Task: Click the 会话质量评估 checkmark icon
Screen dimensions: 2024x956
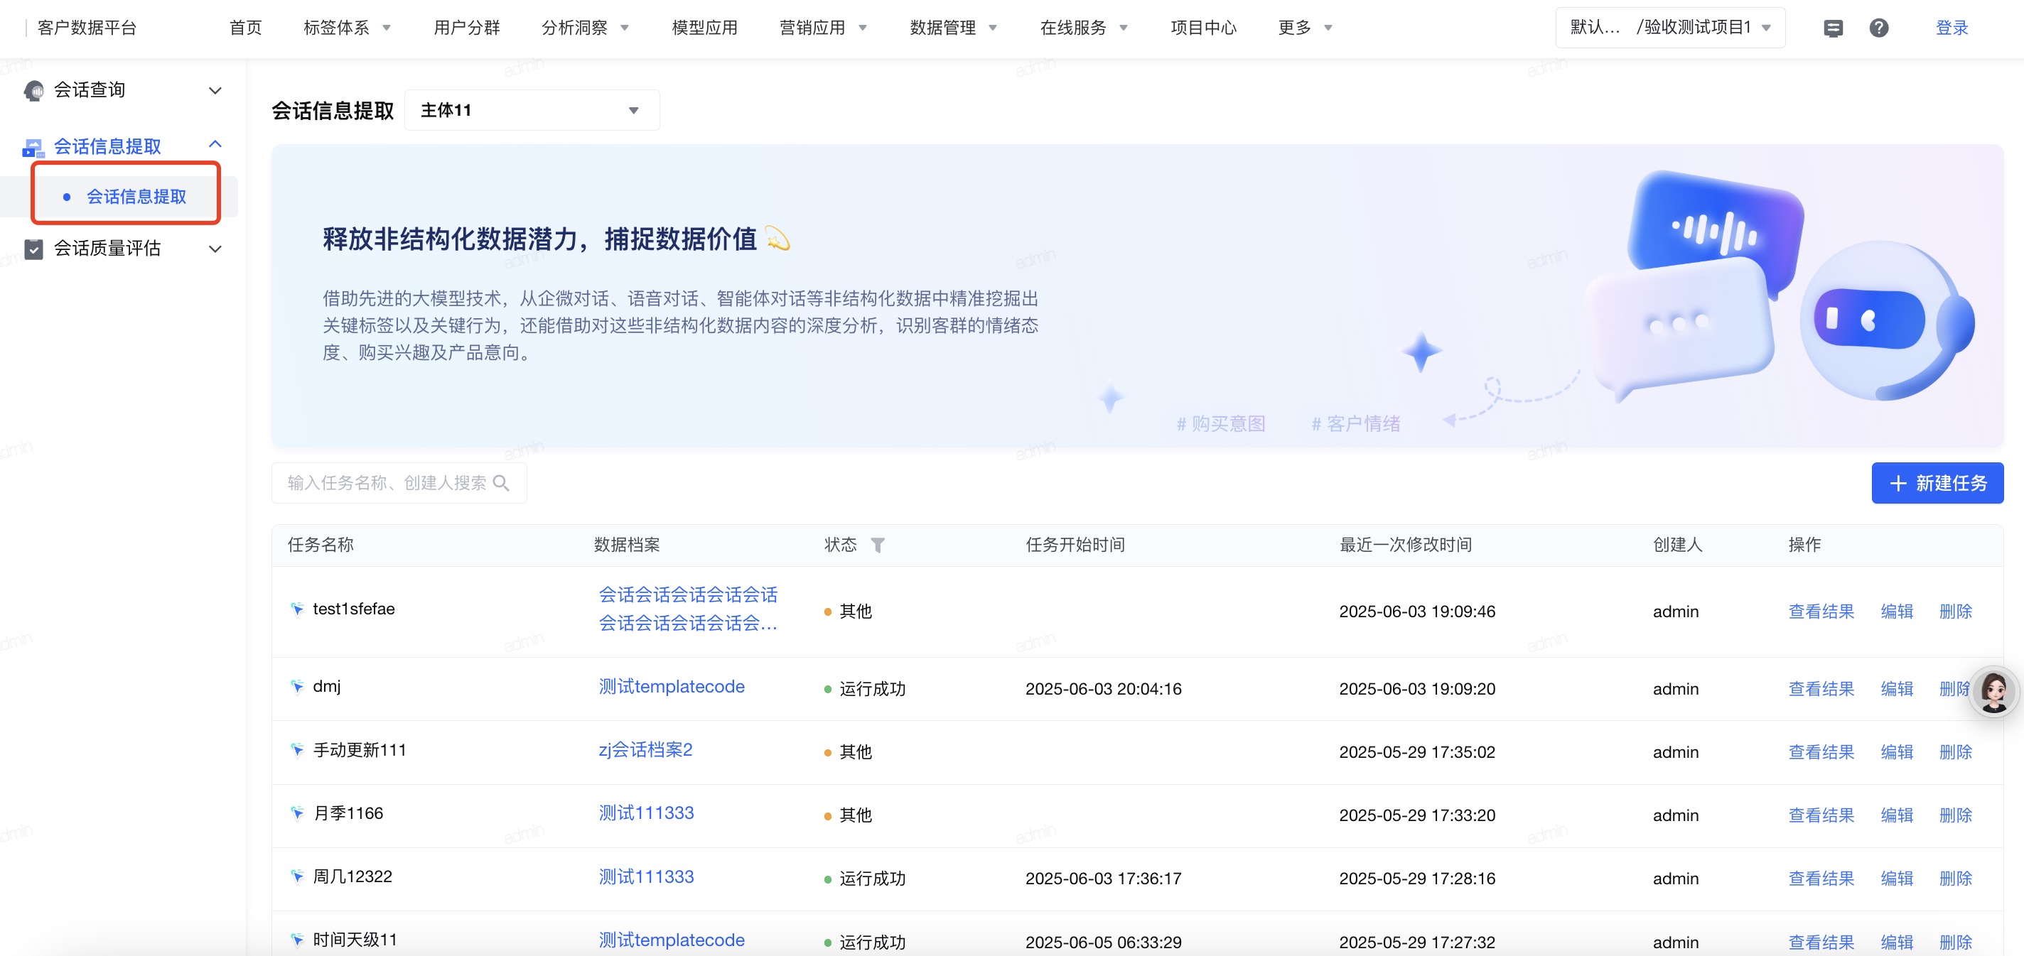Action: coord(34,249)
